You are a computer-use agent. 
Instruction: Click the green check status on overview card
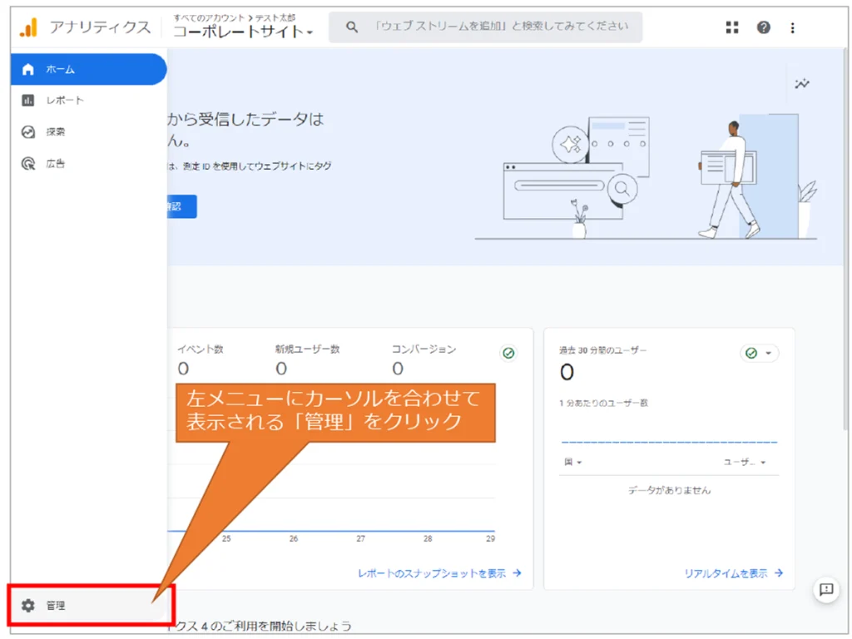(508, 353)
